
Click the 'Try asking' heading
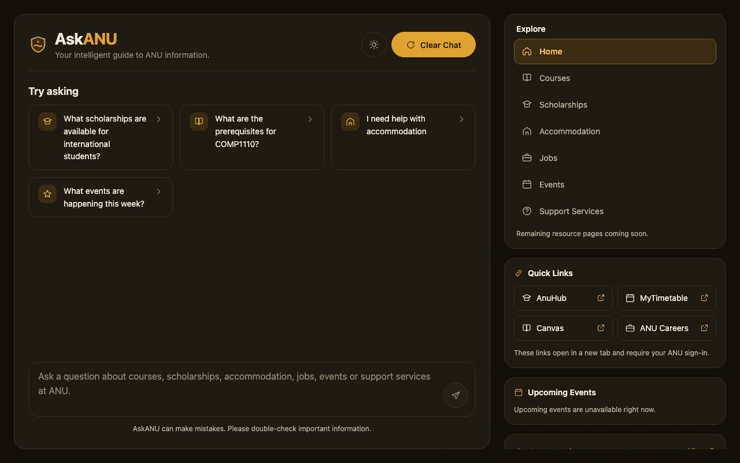coord(53,91)
